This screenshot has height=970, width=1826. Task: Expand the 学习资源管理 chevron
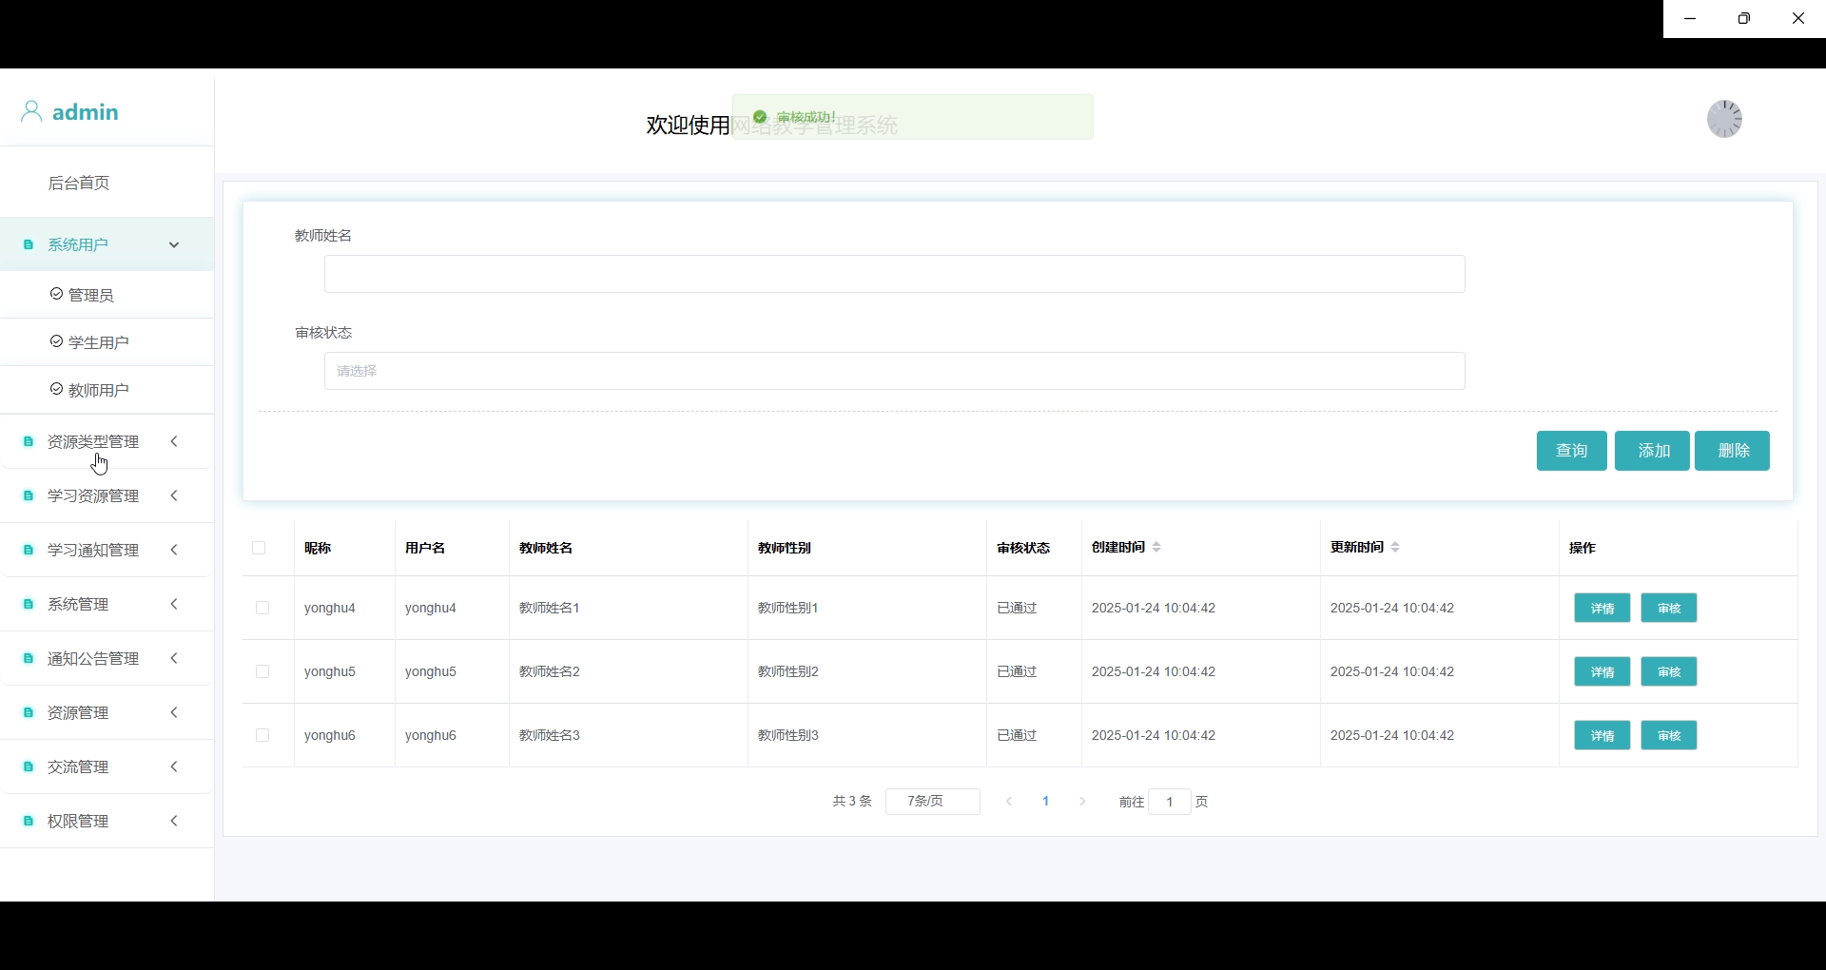174,495
